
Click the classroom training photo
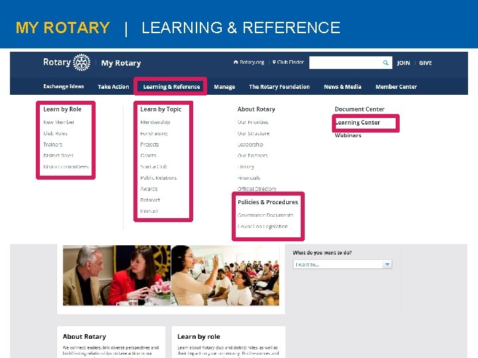pos(225,275)
